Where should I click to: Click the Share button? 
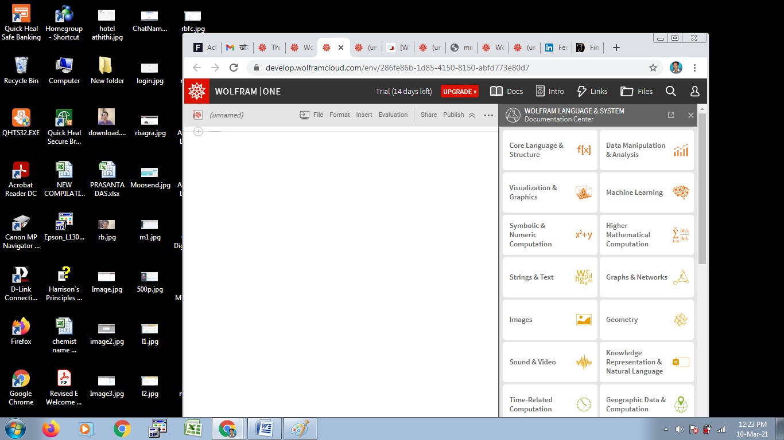pos(429,115)
